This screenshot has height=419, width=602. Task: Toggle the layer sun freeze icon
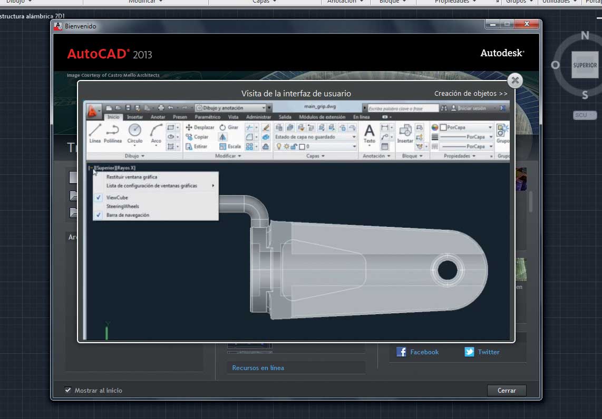coord(286,146)
